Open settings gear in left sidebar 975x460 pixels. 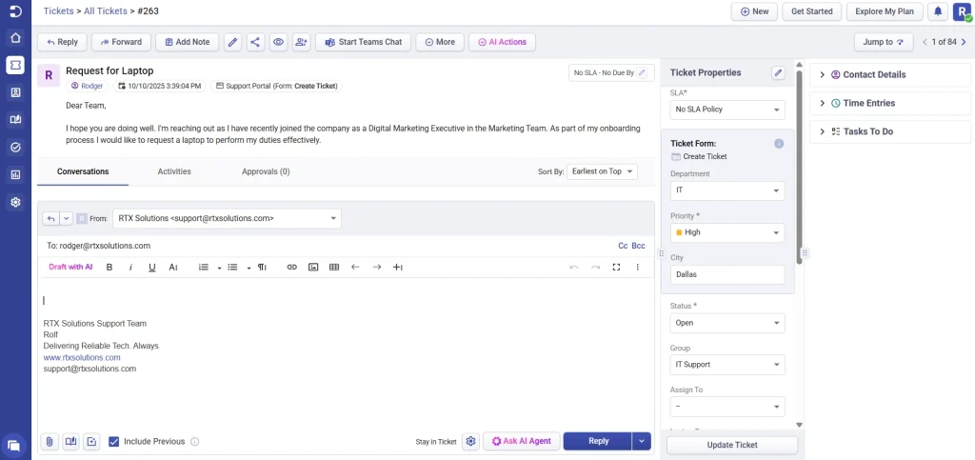click(x=15, y=202)
